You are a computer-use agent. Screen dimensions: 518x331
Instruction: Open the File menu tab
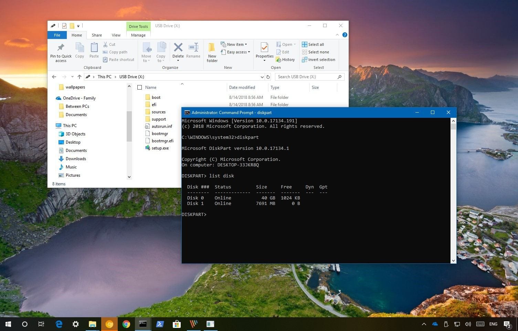[x=57, y=35]
